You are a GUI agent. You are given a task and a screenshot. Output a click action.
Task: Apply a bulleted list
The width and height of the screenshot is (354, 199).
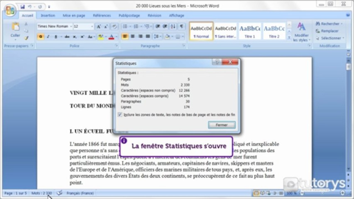[125, 27]
